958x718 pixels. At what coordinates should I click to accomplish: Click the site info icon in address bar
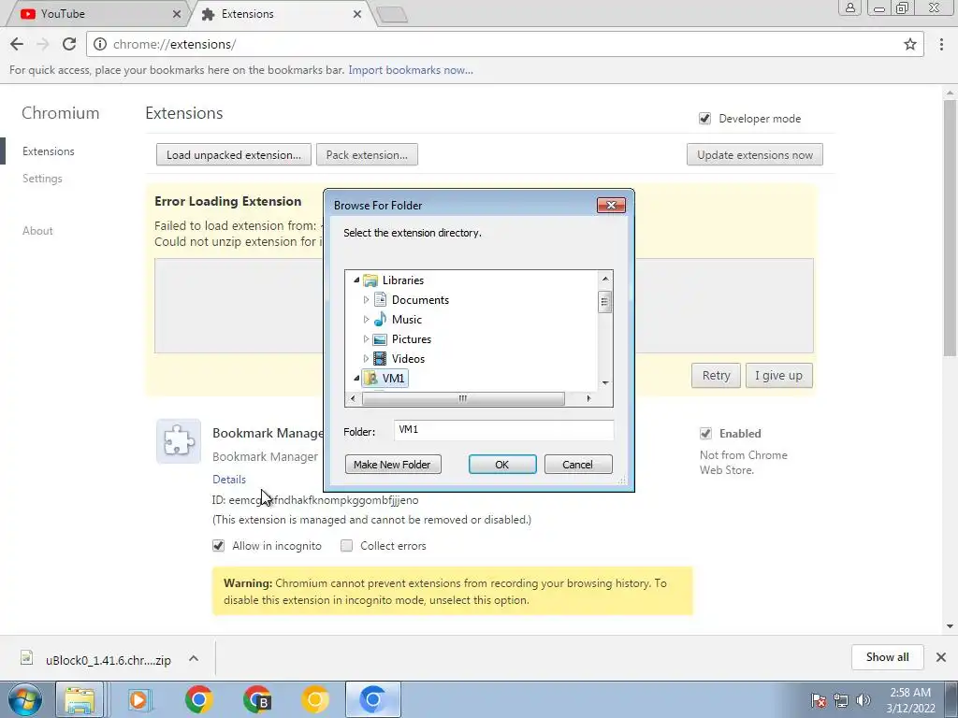coord(99,44)
